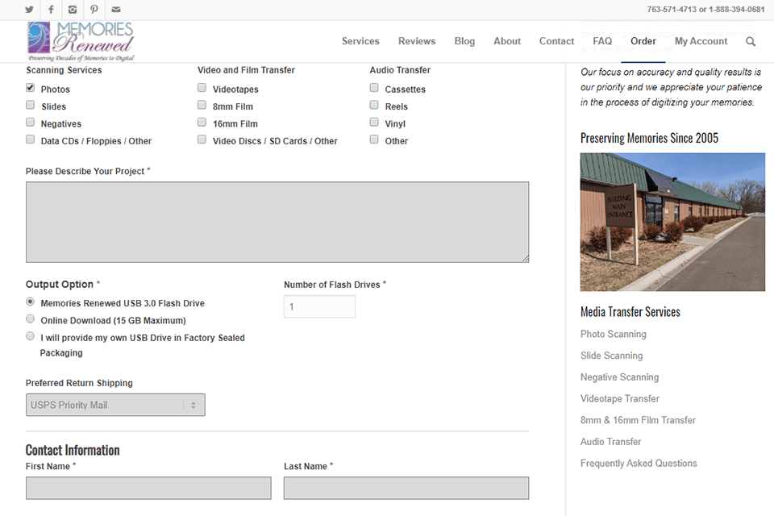774x516 pixels.
Task: Check the Videotapes checkbox
Action: (202, 88)
